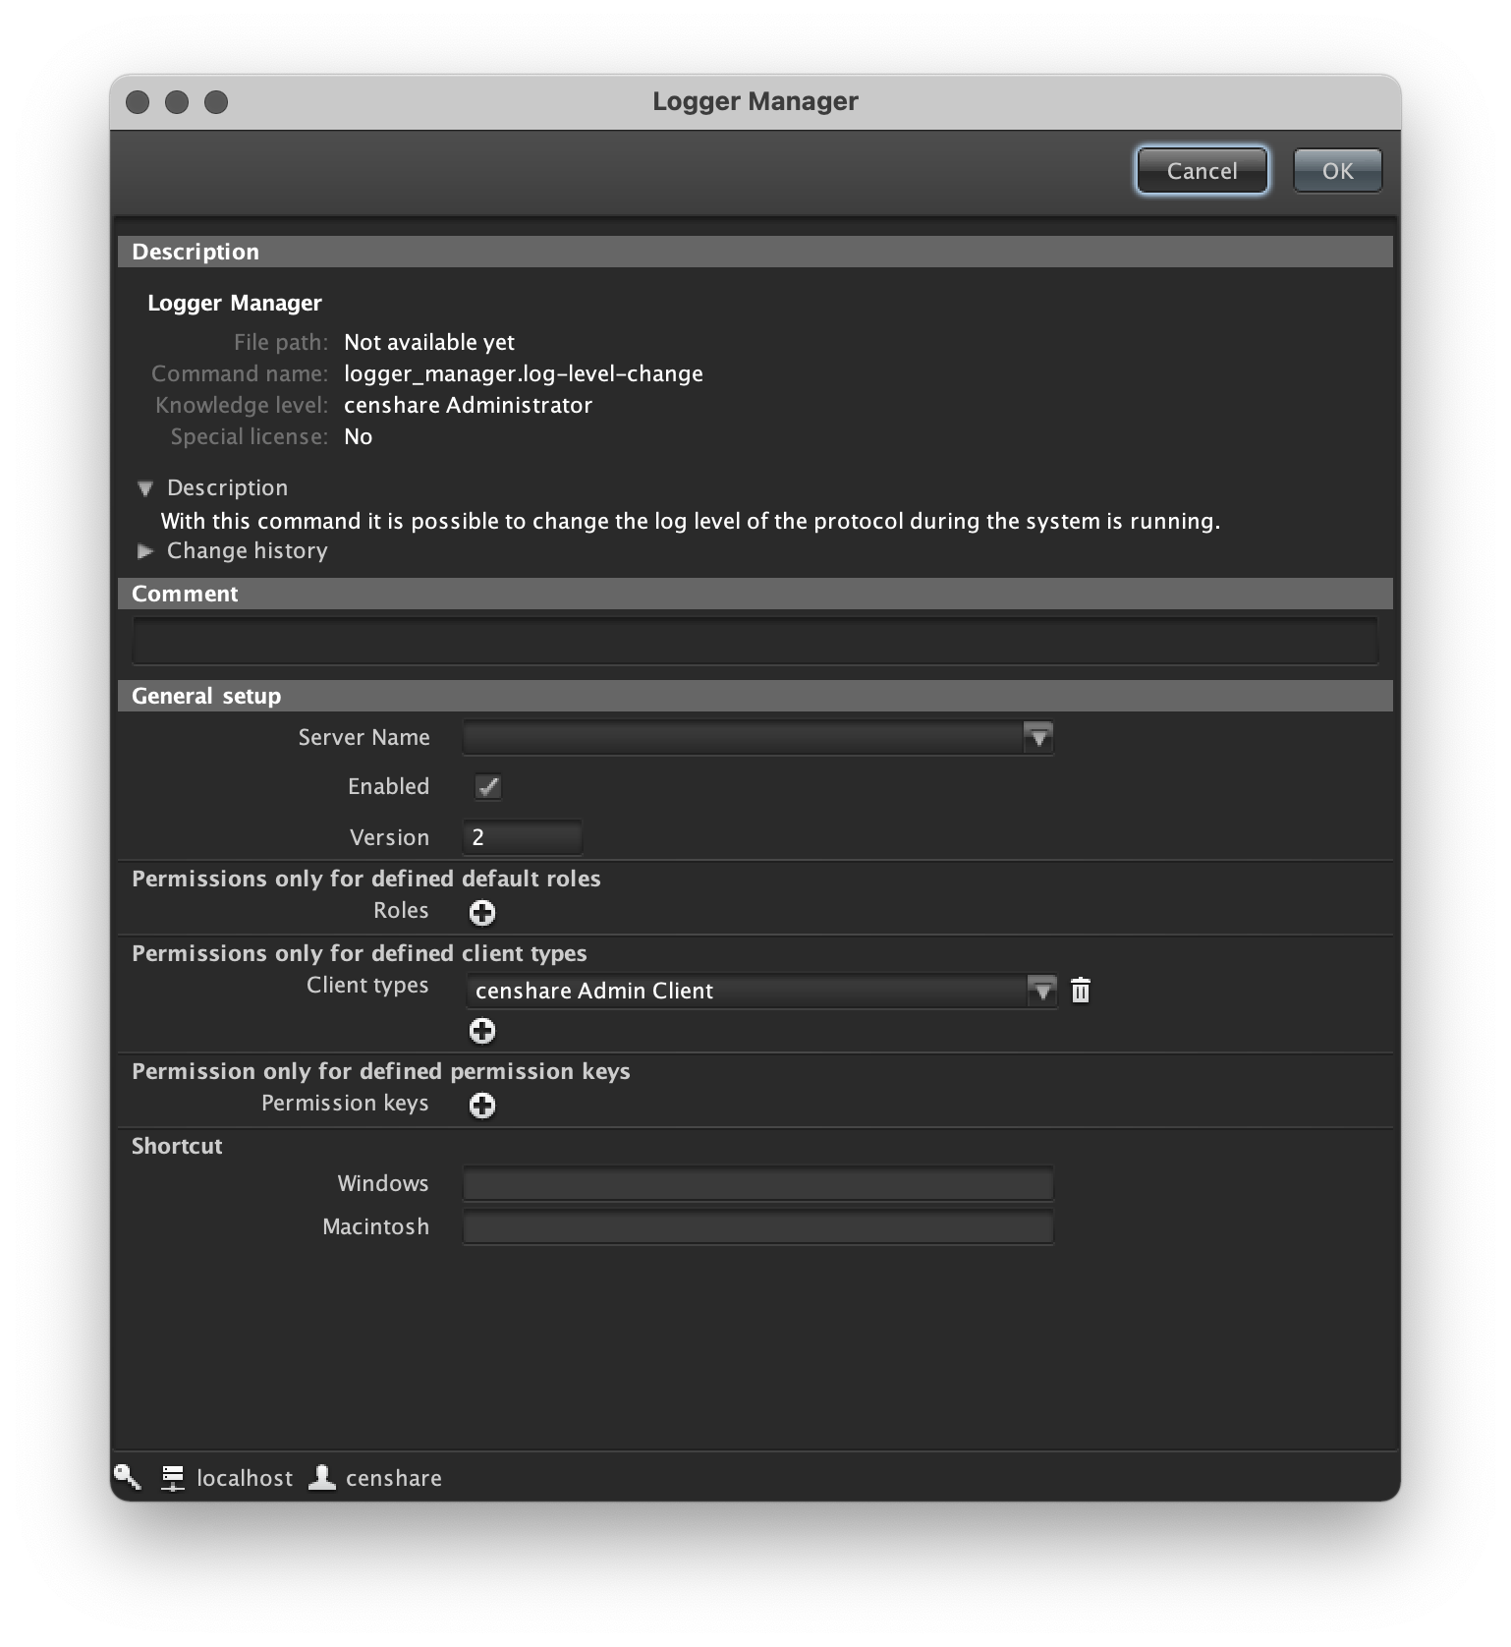Click the Windows shortcut field

[757, 1184]
